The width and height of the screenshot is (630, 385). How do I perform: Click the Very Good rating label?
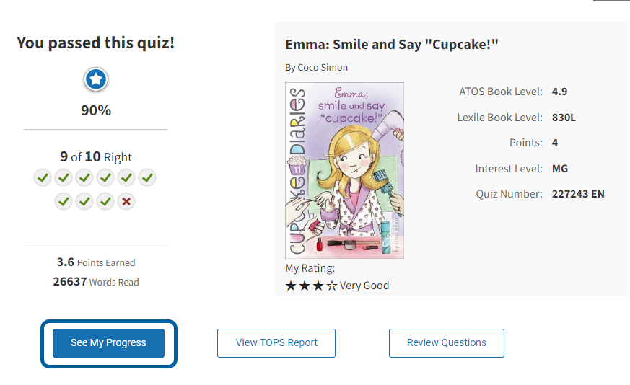(364, 286)
